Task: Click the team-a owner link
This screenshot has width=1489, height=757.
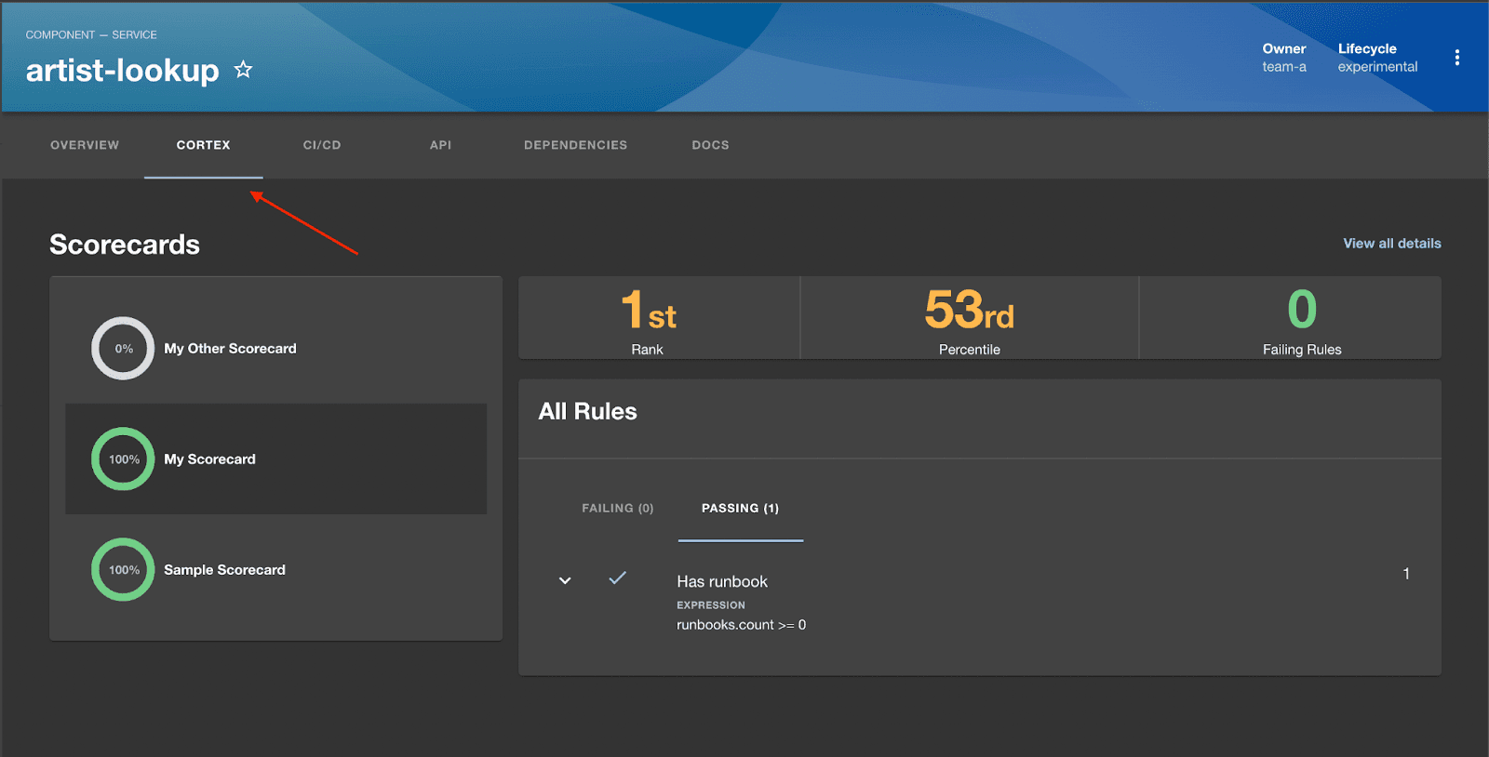Action: tap(1284, 67)
